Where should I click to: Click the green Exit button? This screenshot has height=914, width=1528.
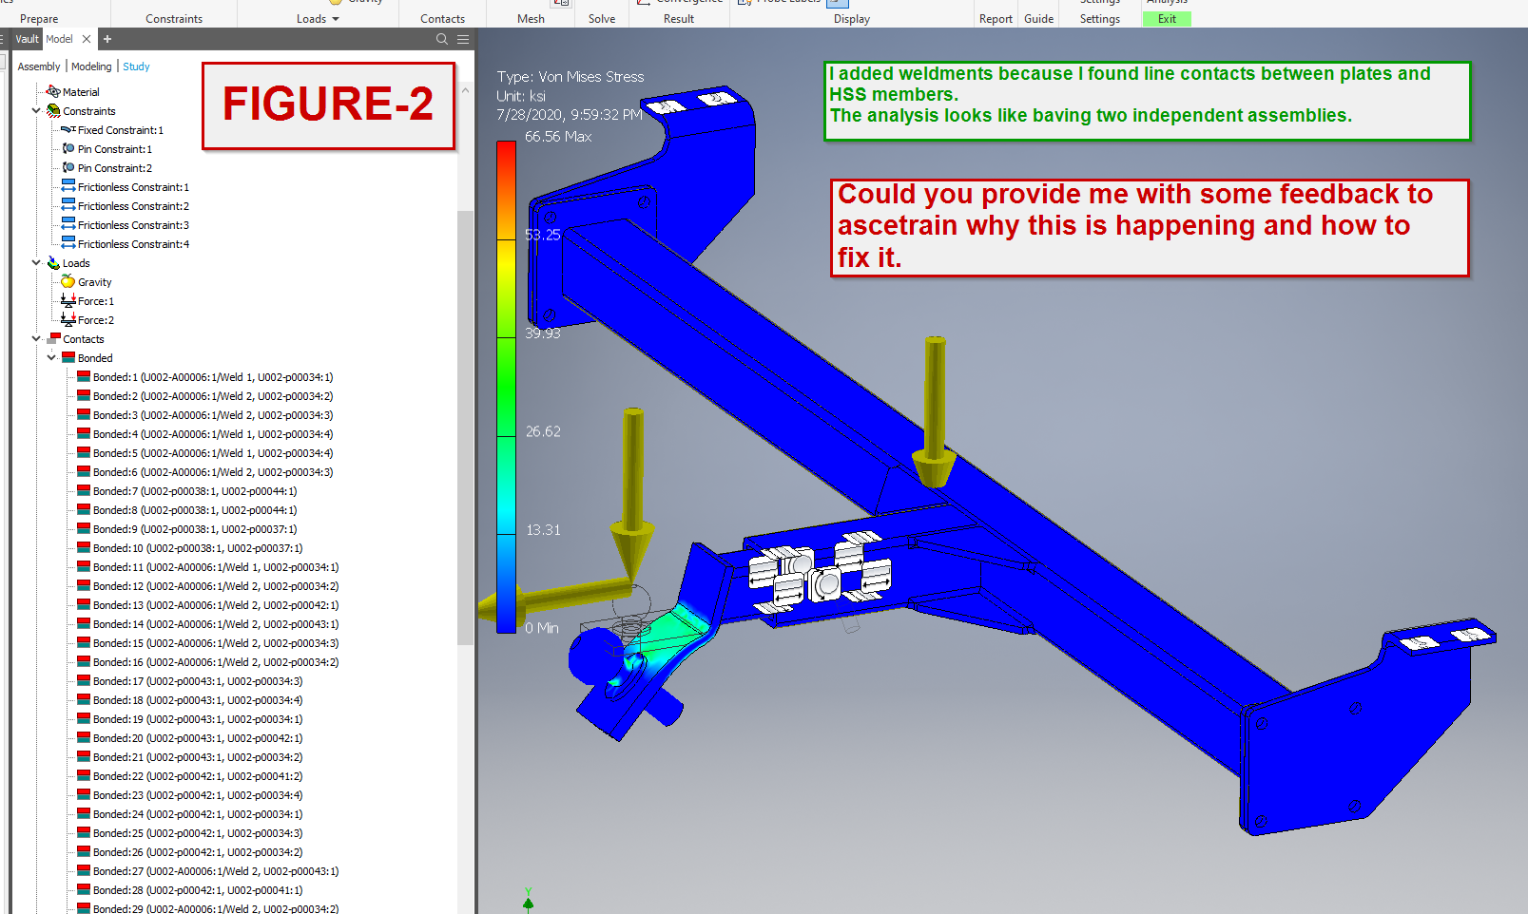tap(1167, 18)
